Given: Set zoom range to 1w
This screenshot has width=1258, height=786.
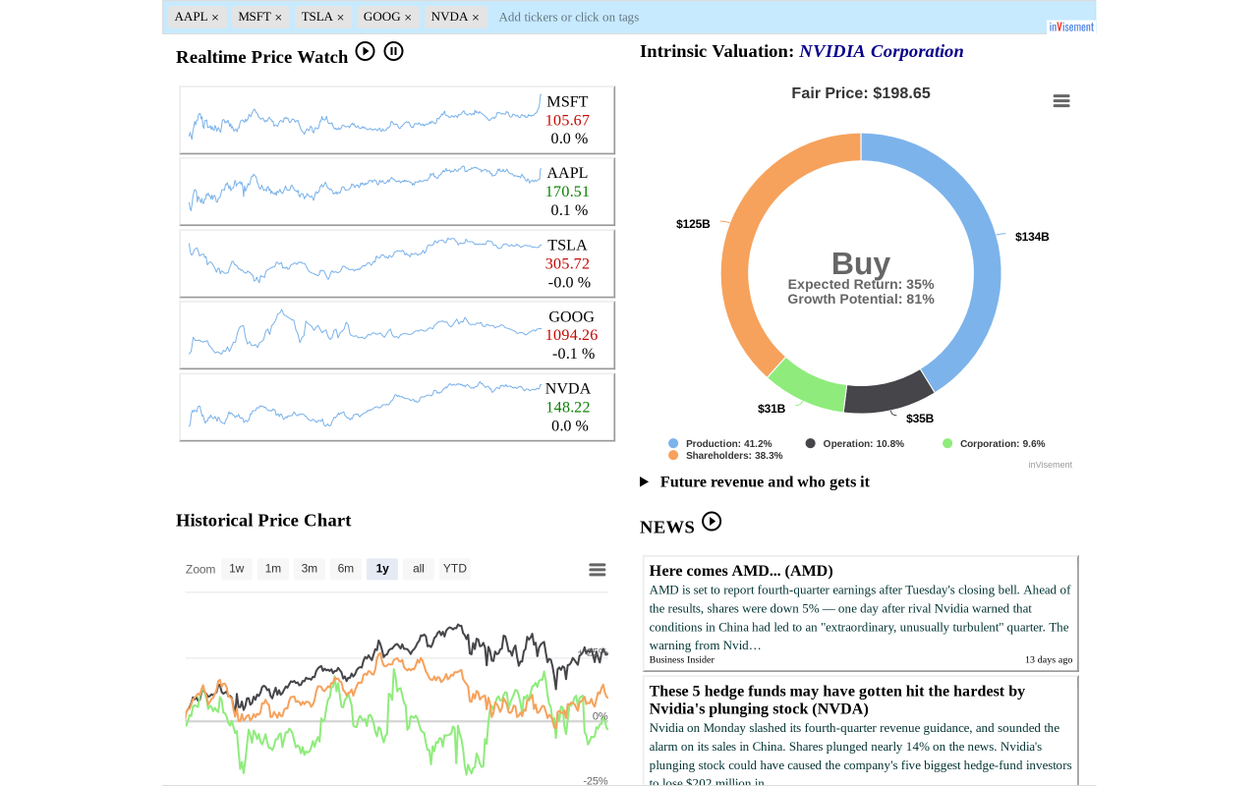Looking at the screenshot, I should (237, 569).
